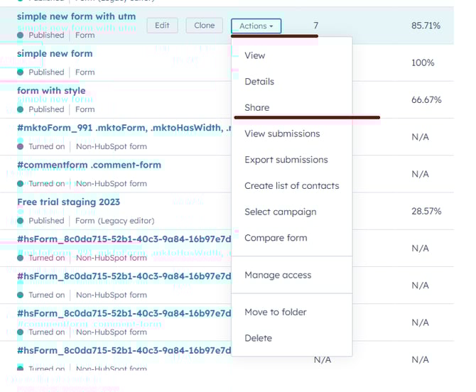Click the Edit button for the highlighted form
Screen dimensions: 476x392
[x=162, y=26]
